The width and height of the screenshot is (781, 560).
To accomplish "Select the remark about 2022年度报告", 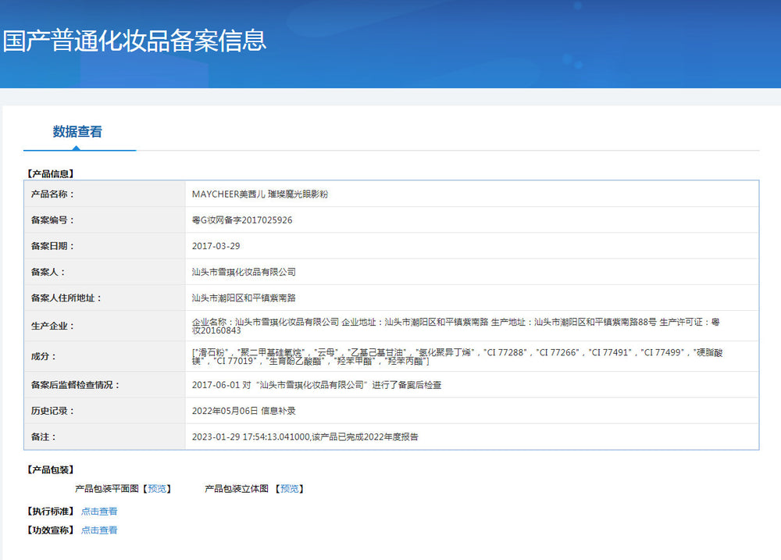I will pyautogui.click(x=305, y=437).
